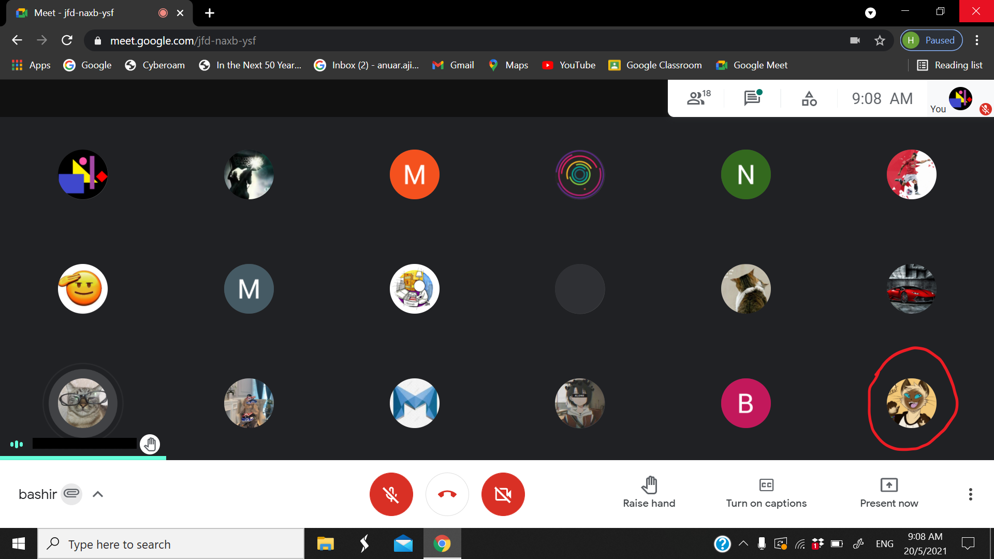Click the Windows taskbar search box

point(171,544)
